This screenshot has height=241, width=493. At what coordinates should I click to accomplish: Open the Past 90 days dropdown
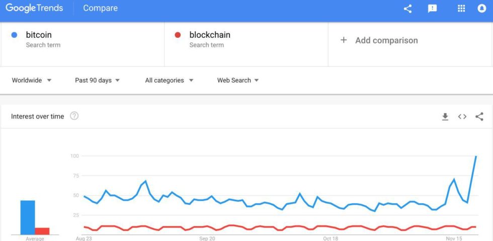point(97,81)
